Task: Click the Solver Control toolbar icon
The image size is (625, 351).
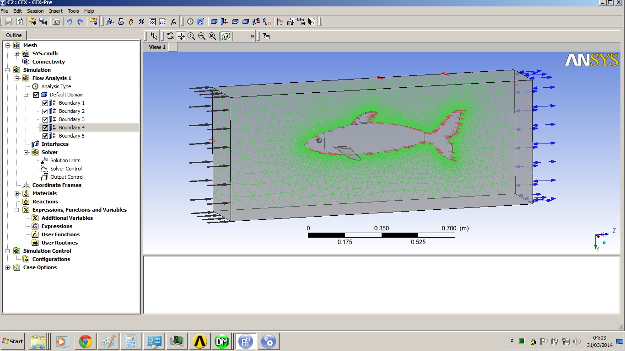Action: 280,21
